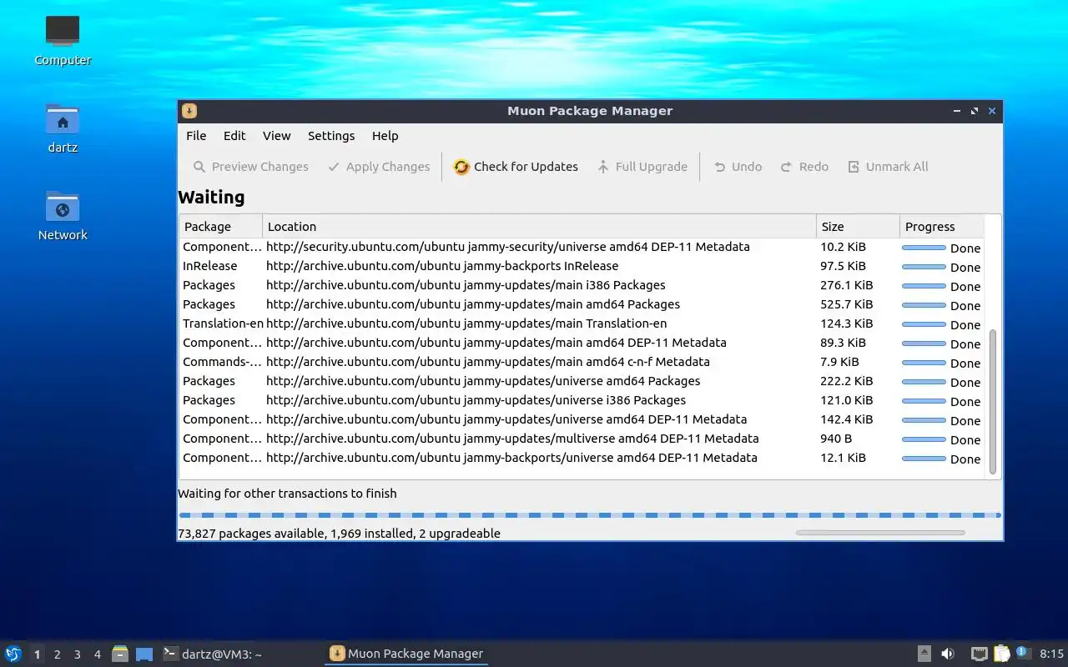Image resolution: width=1068 pixels, height=667 pixels.
Task: Click the Waiting heading
Action: pyautogui.click(x=211, y=198)
